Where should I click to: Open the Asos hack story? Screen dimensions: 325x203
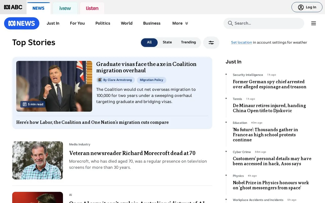[272, 161]
